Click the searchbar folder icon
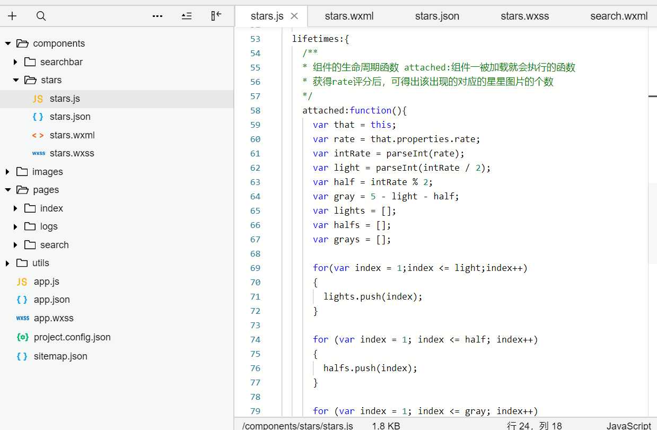Screen dimensions: 657x430 tap(30, 62)
